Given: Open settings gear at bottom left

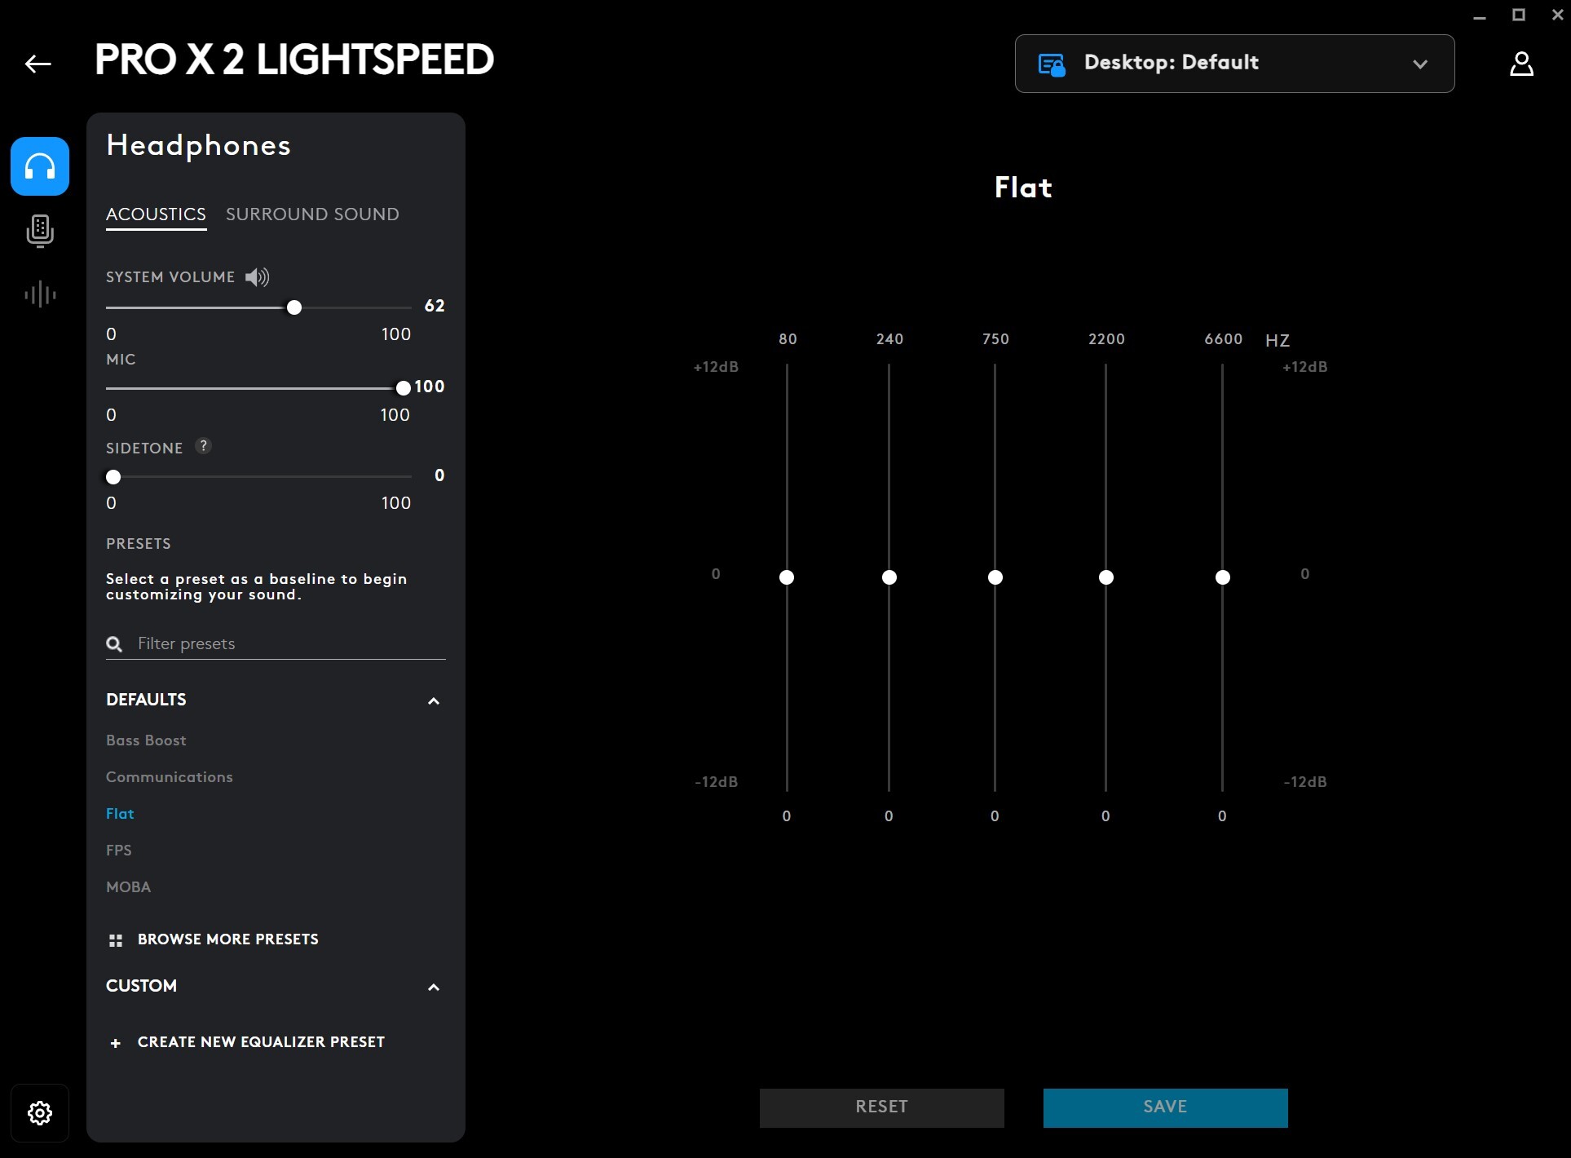Looking at the screenshot, I should pos(40,1113).
